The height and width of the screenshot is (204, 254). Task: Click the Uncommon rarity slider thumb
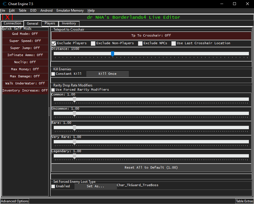coord(74,114)
